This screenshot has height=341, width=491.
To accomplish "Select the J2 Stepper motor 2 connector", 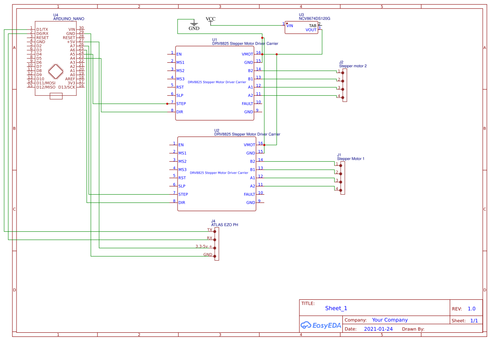I will click(344, 85).
